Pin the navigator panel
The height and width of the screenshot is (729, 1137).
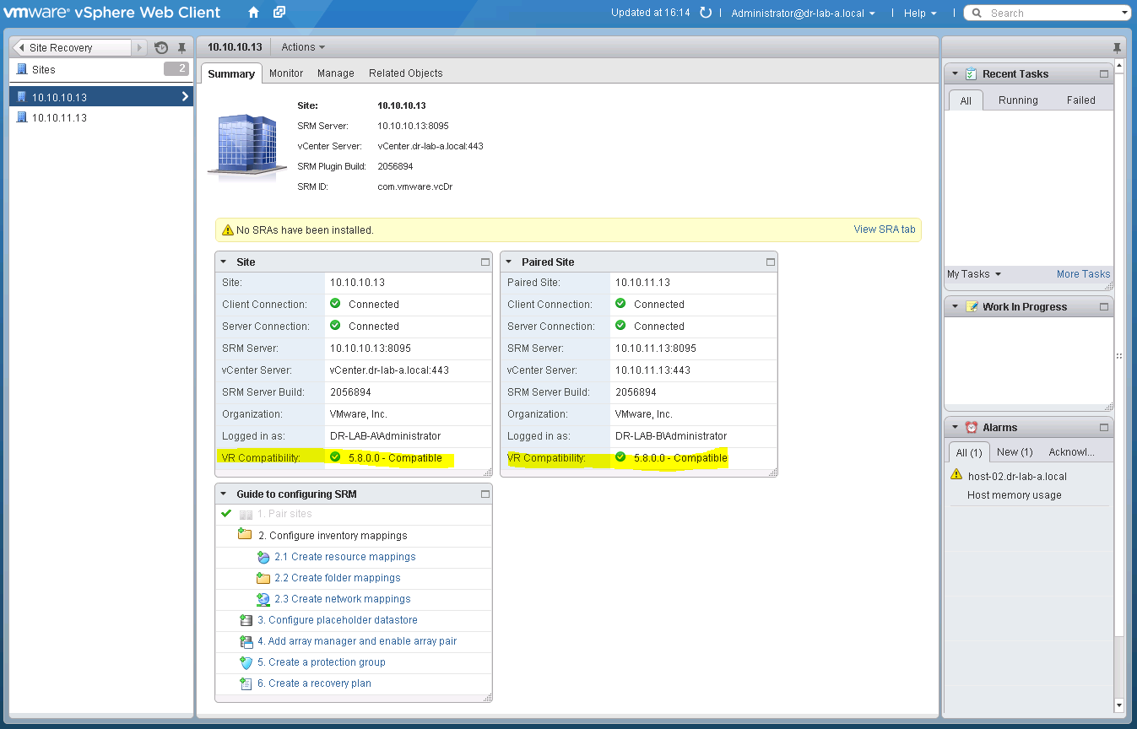[181, 48]
